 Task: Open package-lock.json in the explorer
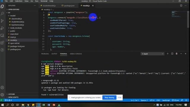click(x=17, y=46)
